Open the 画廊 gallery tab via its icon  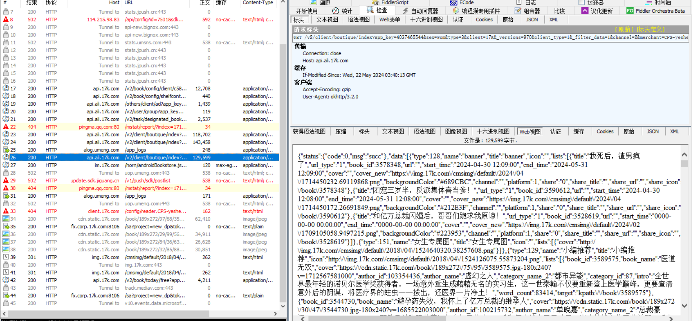313,3
